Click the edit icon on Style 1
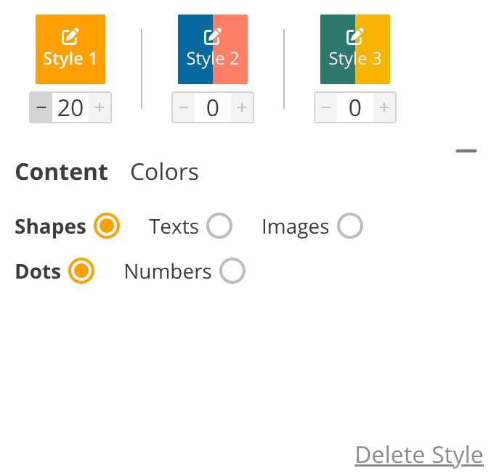 click(x=70, y=36)
